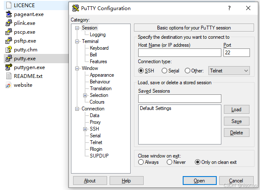Open the Telnet protocol dropdown
Image resolution: width=260 pixels, height=190 pixels.
(229, 71)
